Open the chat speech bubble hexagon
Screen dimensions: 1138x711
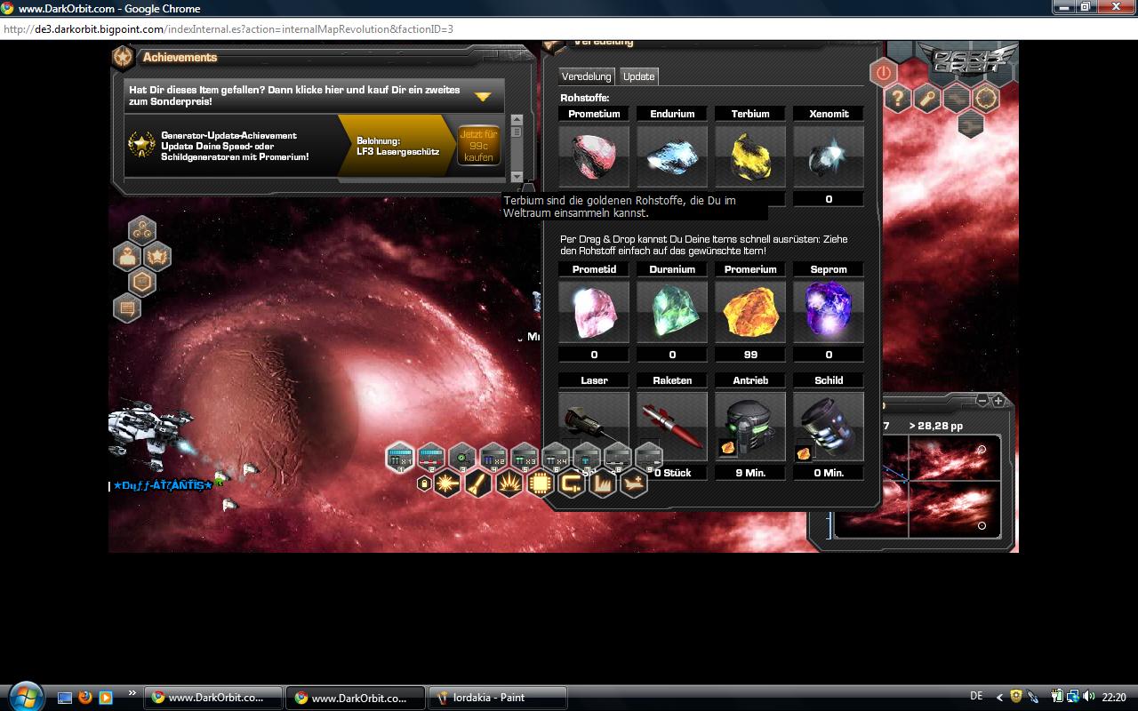(x=127, y=308)
